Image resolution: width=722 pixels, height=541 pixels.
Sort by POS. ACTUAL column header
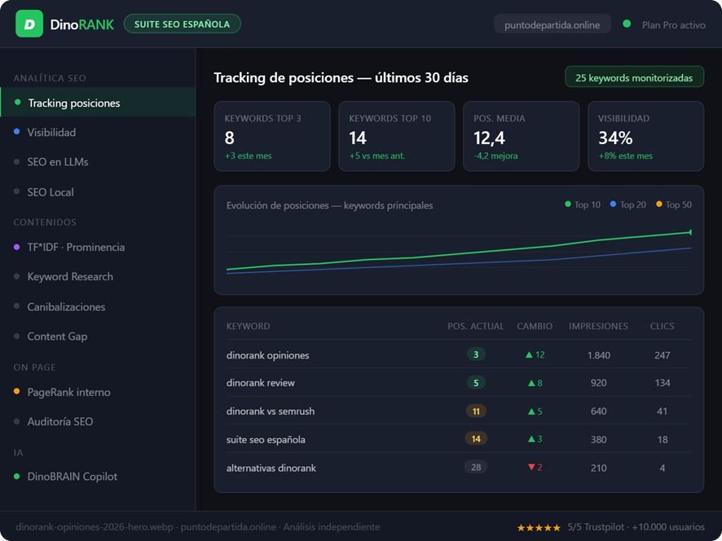click(x=476, y=326)
